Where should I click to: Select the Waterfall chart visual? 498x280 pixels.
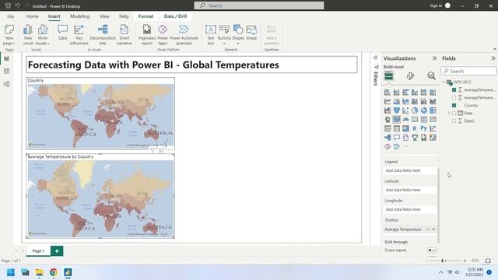point(388,110)
